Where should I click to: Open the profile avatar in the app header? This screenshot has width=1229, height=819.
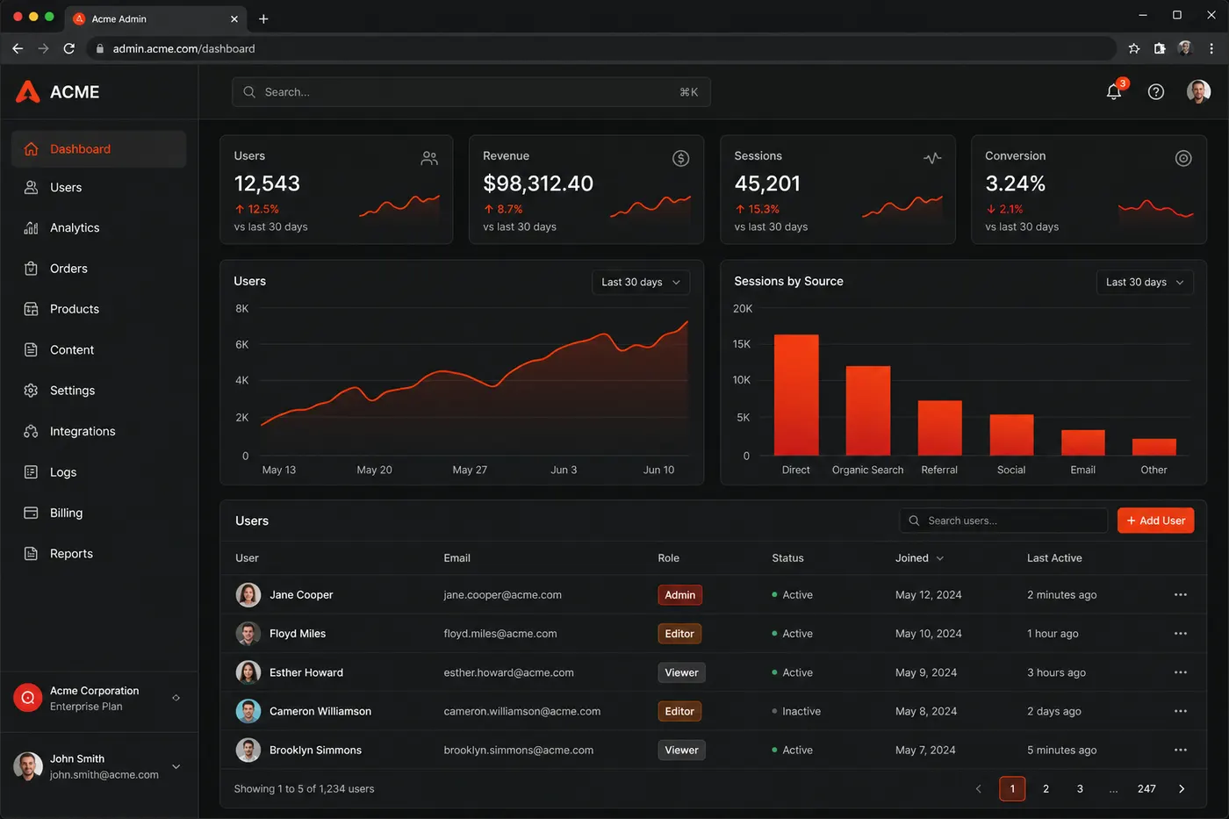(x=1198, y=91)
